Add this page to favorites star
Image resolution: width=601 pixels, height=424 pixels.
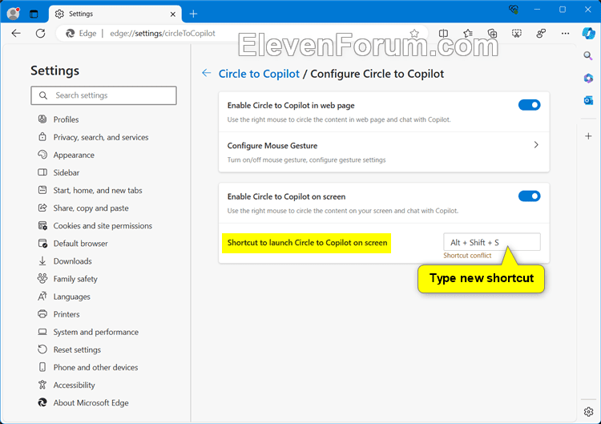414,34
